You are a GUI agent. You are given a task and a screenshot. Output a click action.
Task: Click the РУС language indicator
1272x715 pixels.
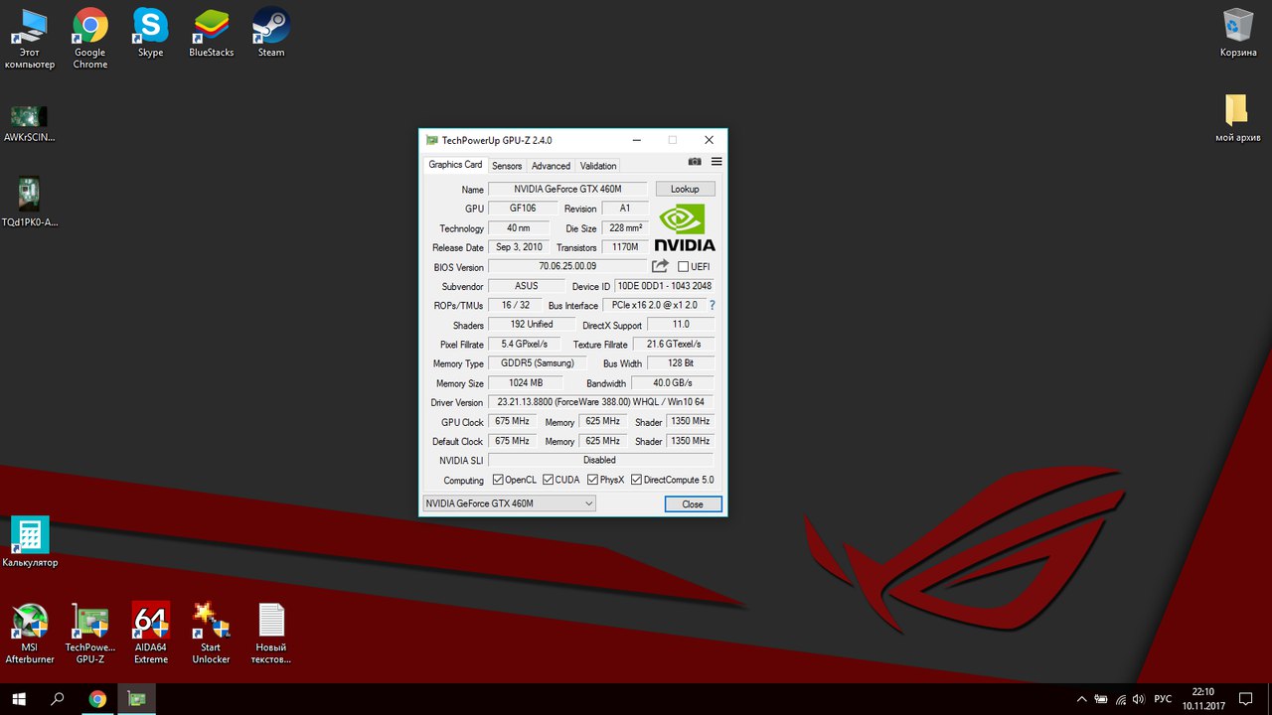click(x=1163, y=699)
